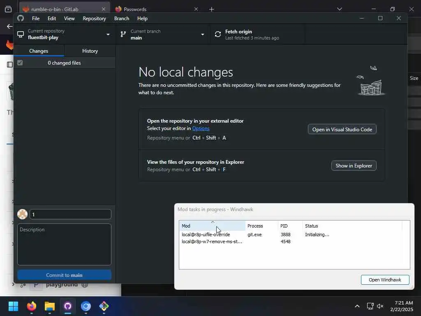Close the Passwords browser tab
This screenshot has width=421, height=316.
pos(196,9)
